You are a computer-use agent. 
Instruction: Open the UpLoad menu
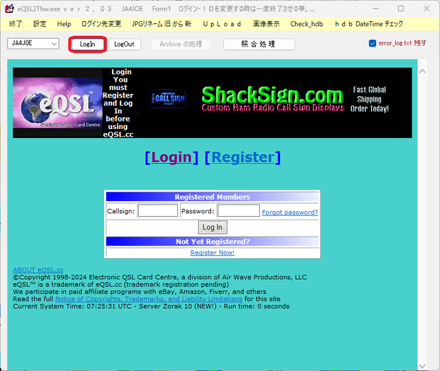[x=222, y=24]
